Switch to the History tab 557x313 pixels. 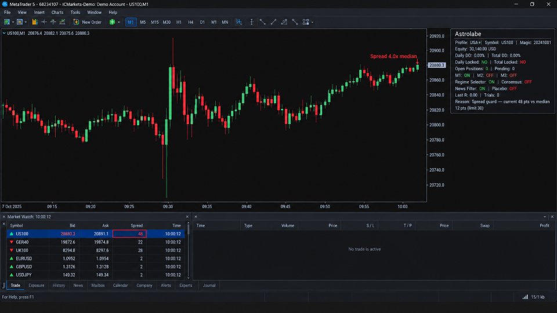tap(59, 285)
